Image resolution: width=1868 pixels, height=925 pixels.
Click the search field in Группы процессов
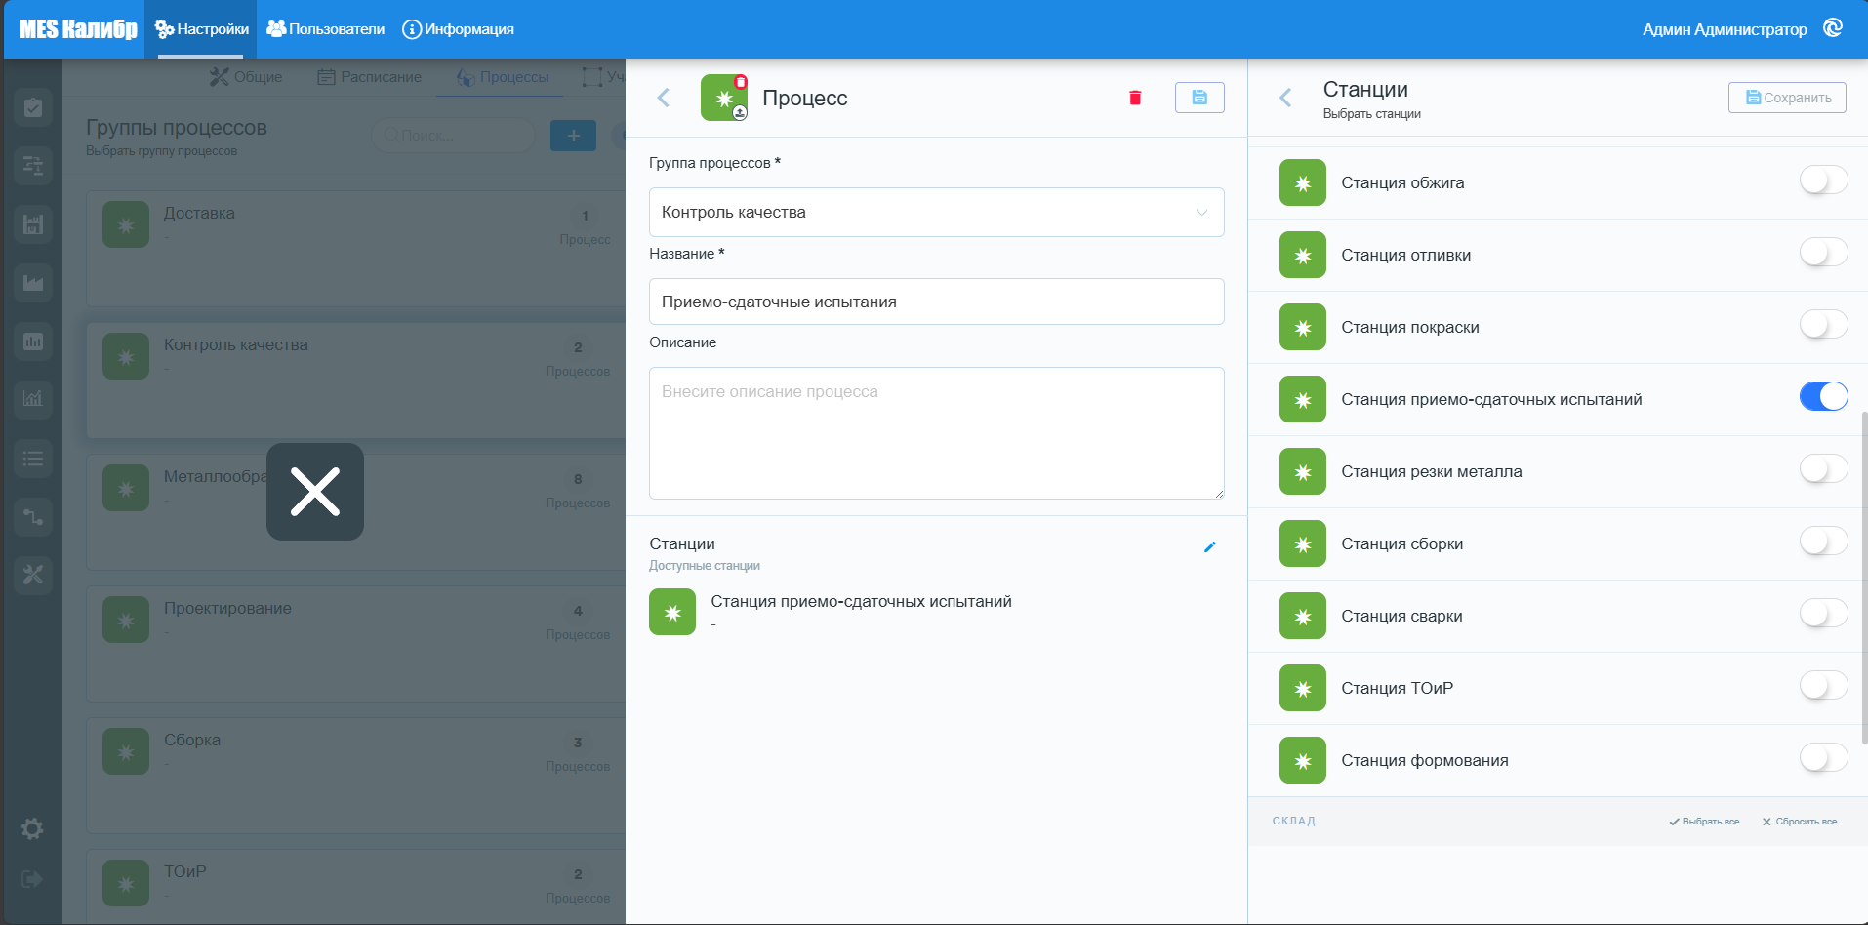(x=454, y=136)
